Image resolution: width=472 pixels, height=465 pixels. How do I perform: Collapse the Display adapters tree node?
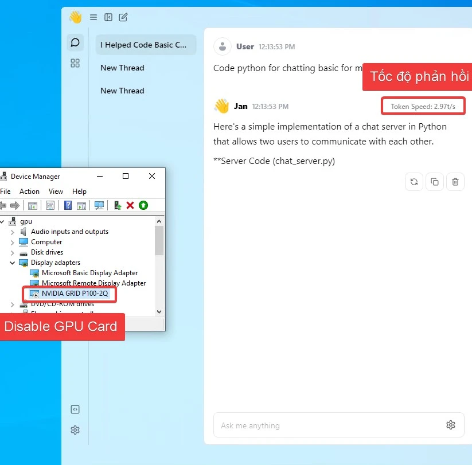tap(13, 263)
